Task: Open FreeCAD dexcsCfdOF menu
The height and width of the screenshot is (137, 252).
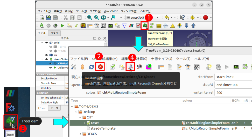Action: coord(111,11)
